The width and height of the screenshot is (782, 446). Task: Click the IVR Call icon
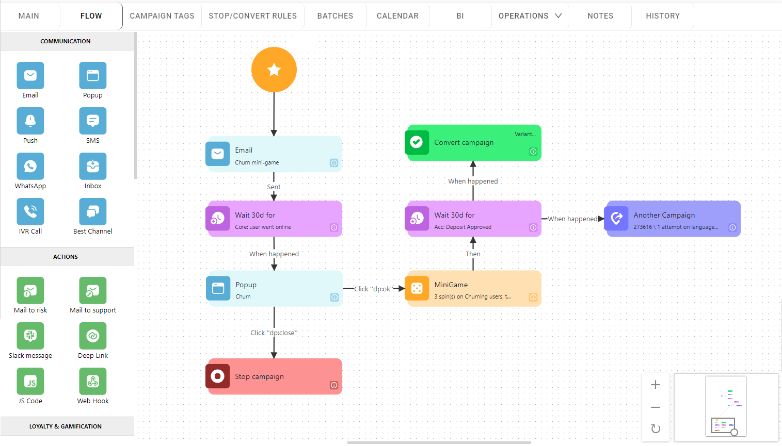pyautogui.click(x=30, y=212)
